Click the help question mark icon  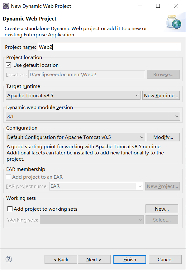coord(9,259)
